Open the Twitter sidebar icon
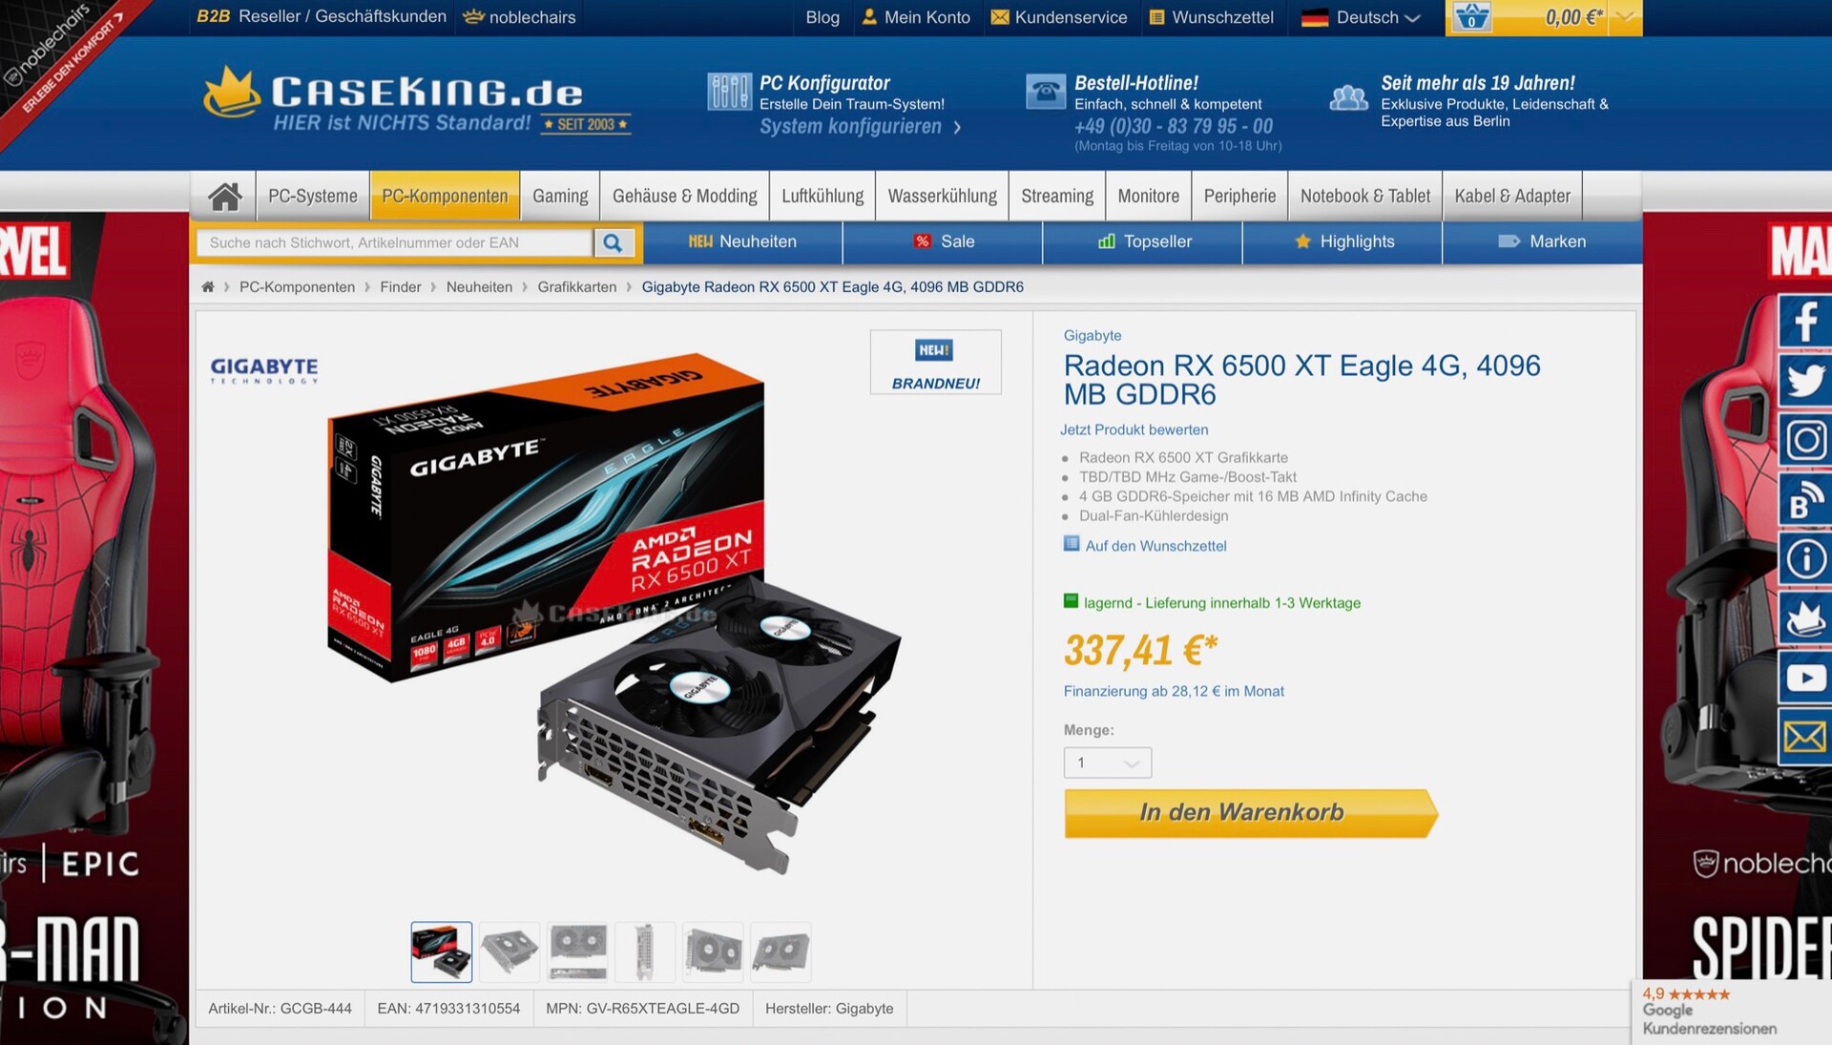 (x=1804, y=381)
